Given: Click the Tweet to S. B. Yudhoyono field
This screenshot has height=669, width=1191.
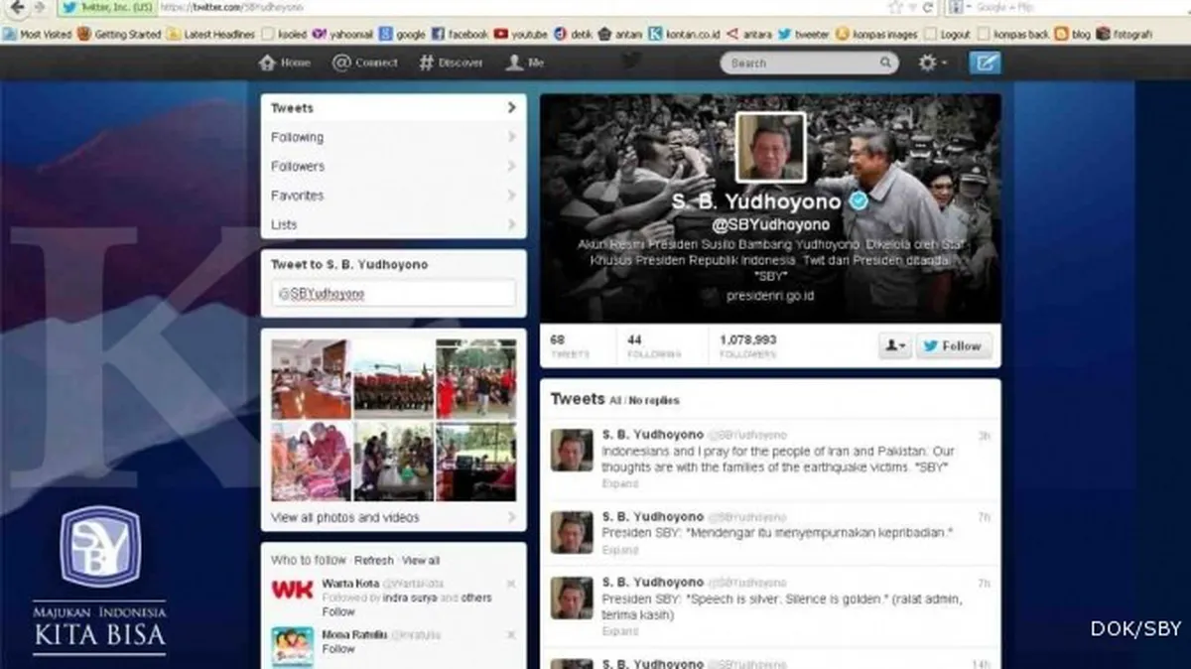Looking at the screenshot, I should point(393,294).
